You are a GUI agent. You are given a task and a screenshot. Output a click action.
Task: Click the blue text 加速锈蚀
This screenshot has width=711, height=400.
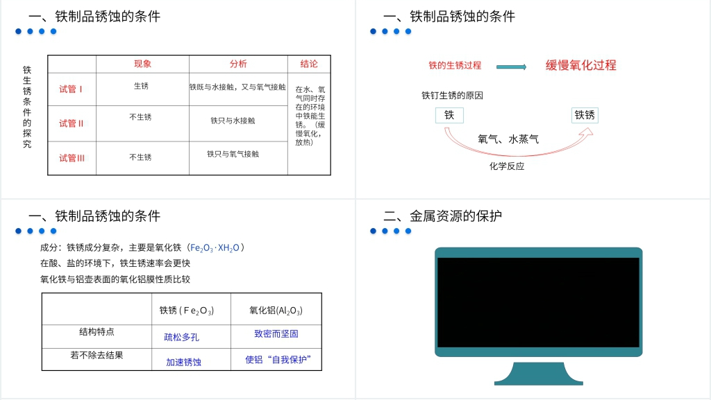183,362
